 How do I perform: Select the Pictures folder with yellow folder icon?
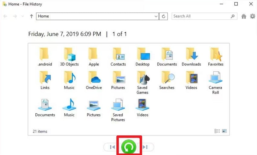118,80
